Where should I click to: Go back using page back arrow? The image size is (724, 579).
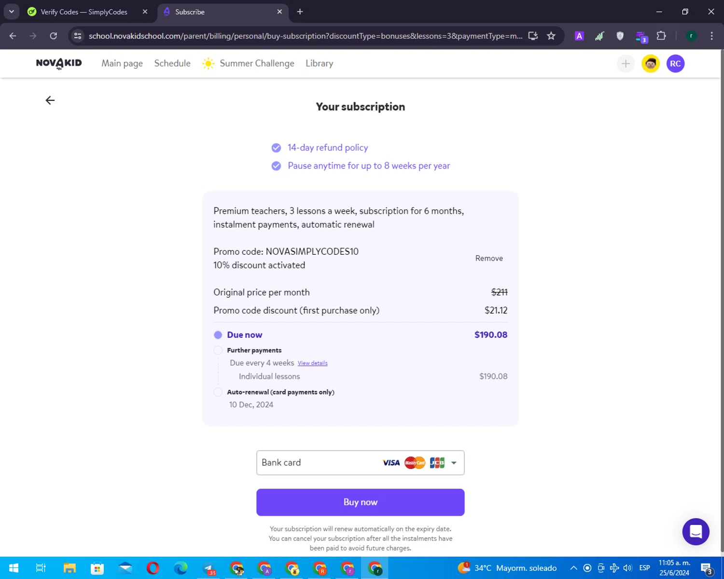tap(50, 100)
